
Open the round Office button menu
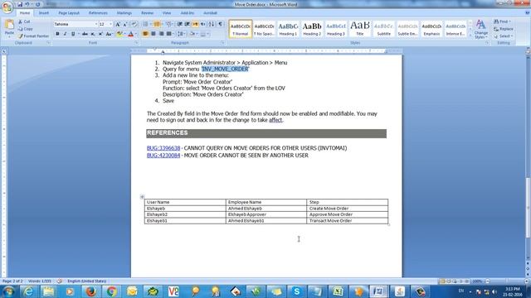pos(7,7)
